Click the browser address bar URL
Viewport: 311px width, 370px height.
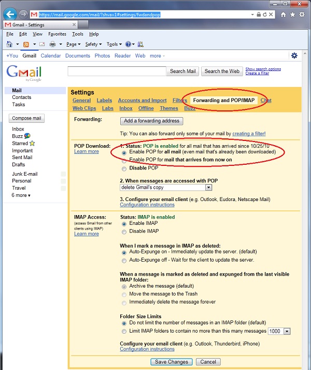(100, 15)
